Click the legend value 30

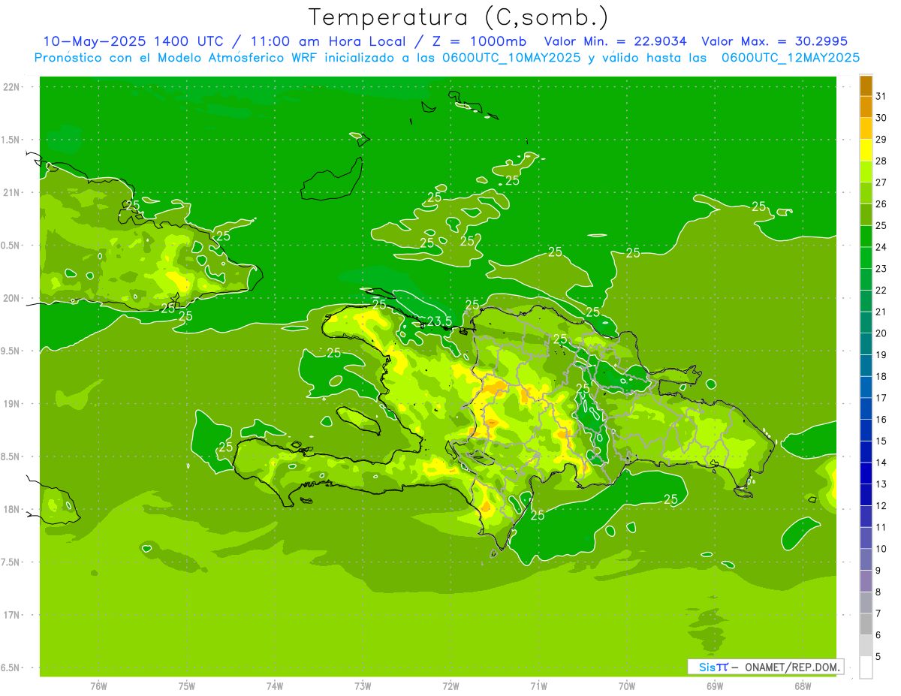[x=881, y=118]
